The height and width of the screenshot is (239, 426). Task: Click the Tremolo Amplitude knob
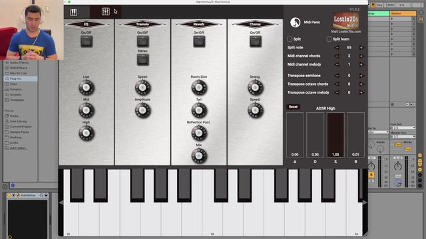pos(142,110)
